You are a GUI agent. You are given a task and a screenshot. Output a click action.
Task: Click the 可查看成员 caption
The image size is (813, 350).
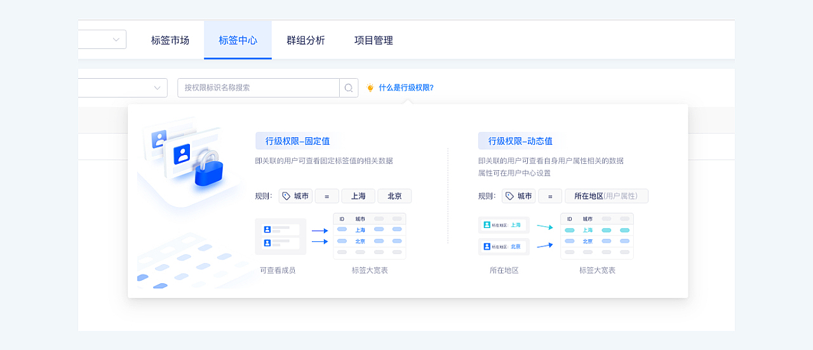tap(278, 271)
